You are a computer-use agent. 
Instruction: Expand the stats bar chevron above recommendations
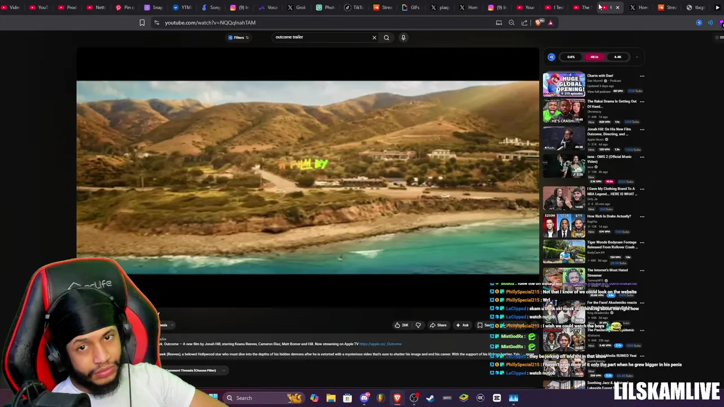pyautogui.click(x=637, y=57)
